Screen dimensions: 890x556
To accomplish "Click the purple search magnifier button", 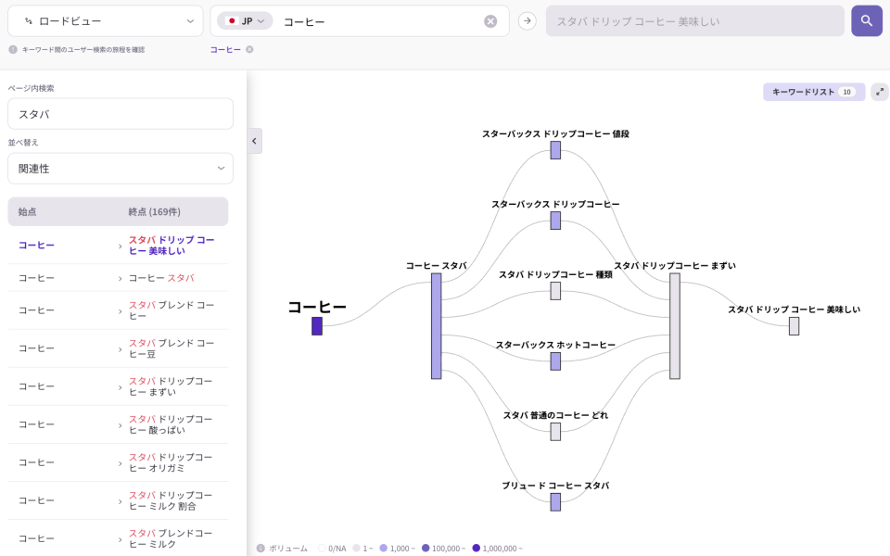I will [866, 20].
